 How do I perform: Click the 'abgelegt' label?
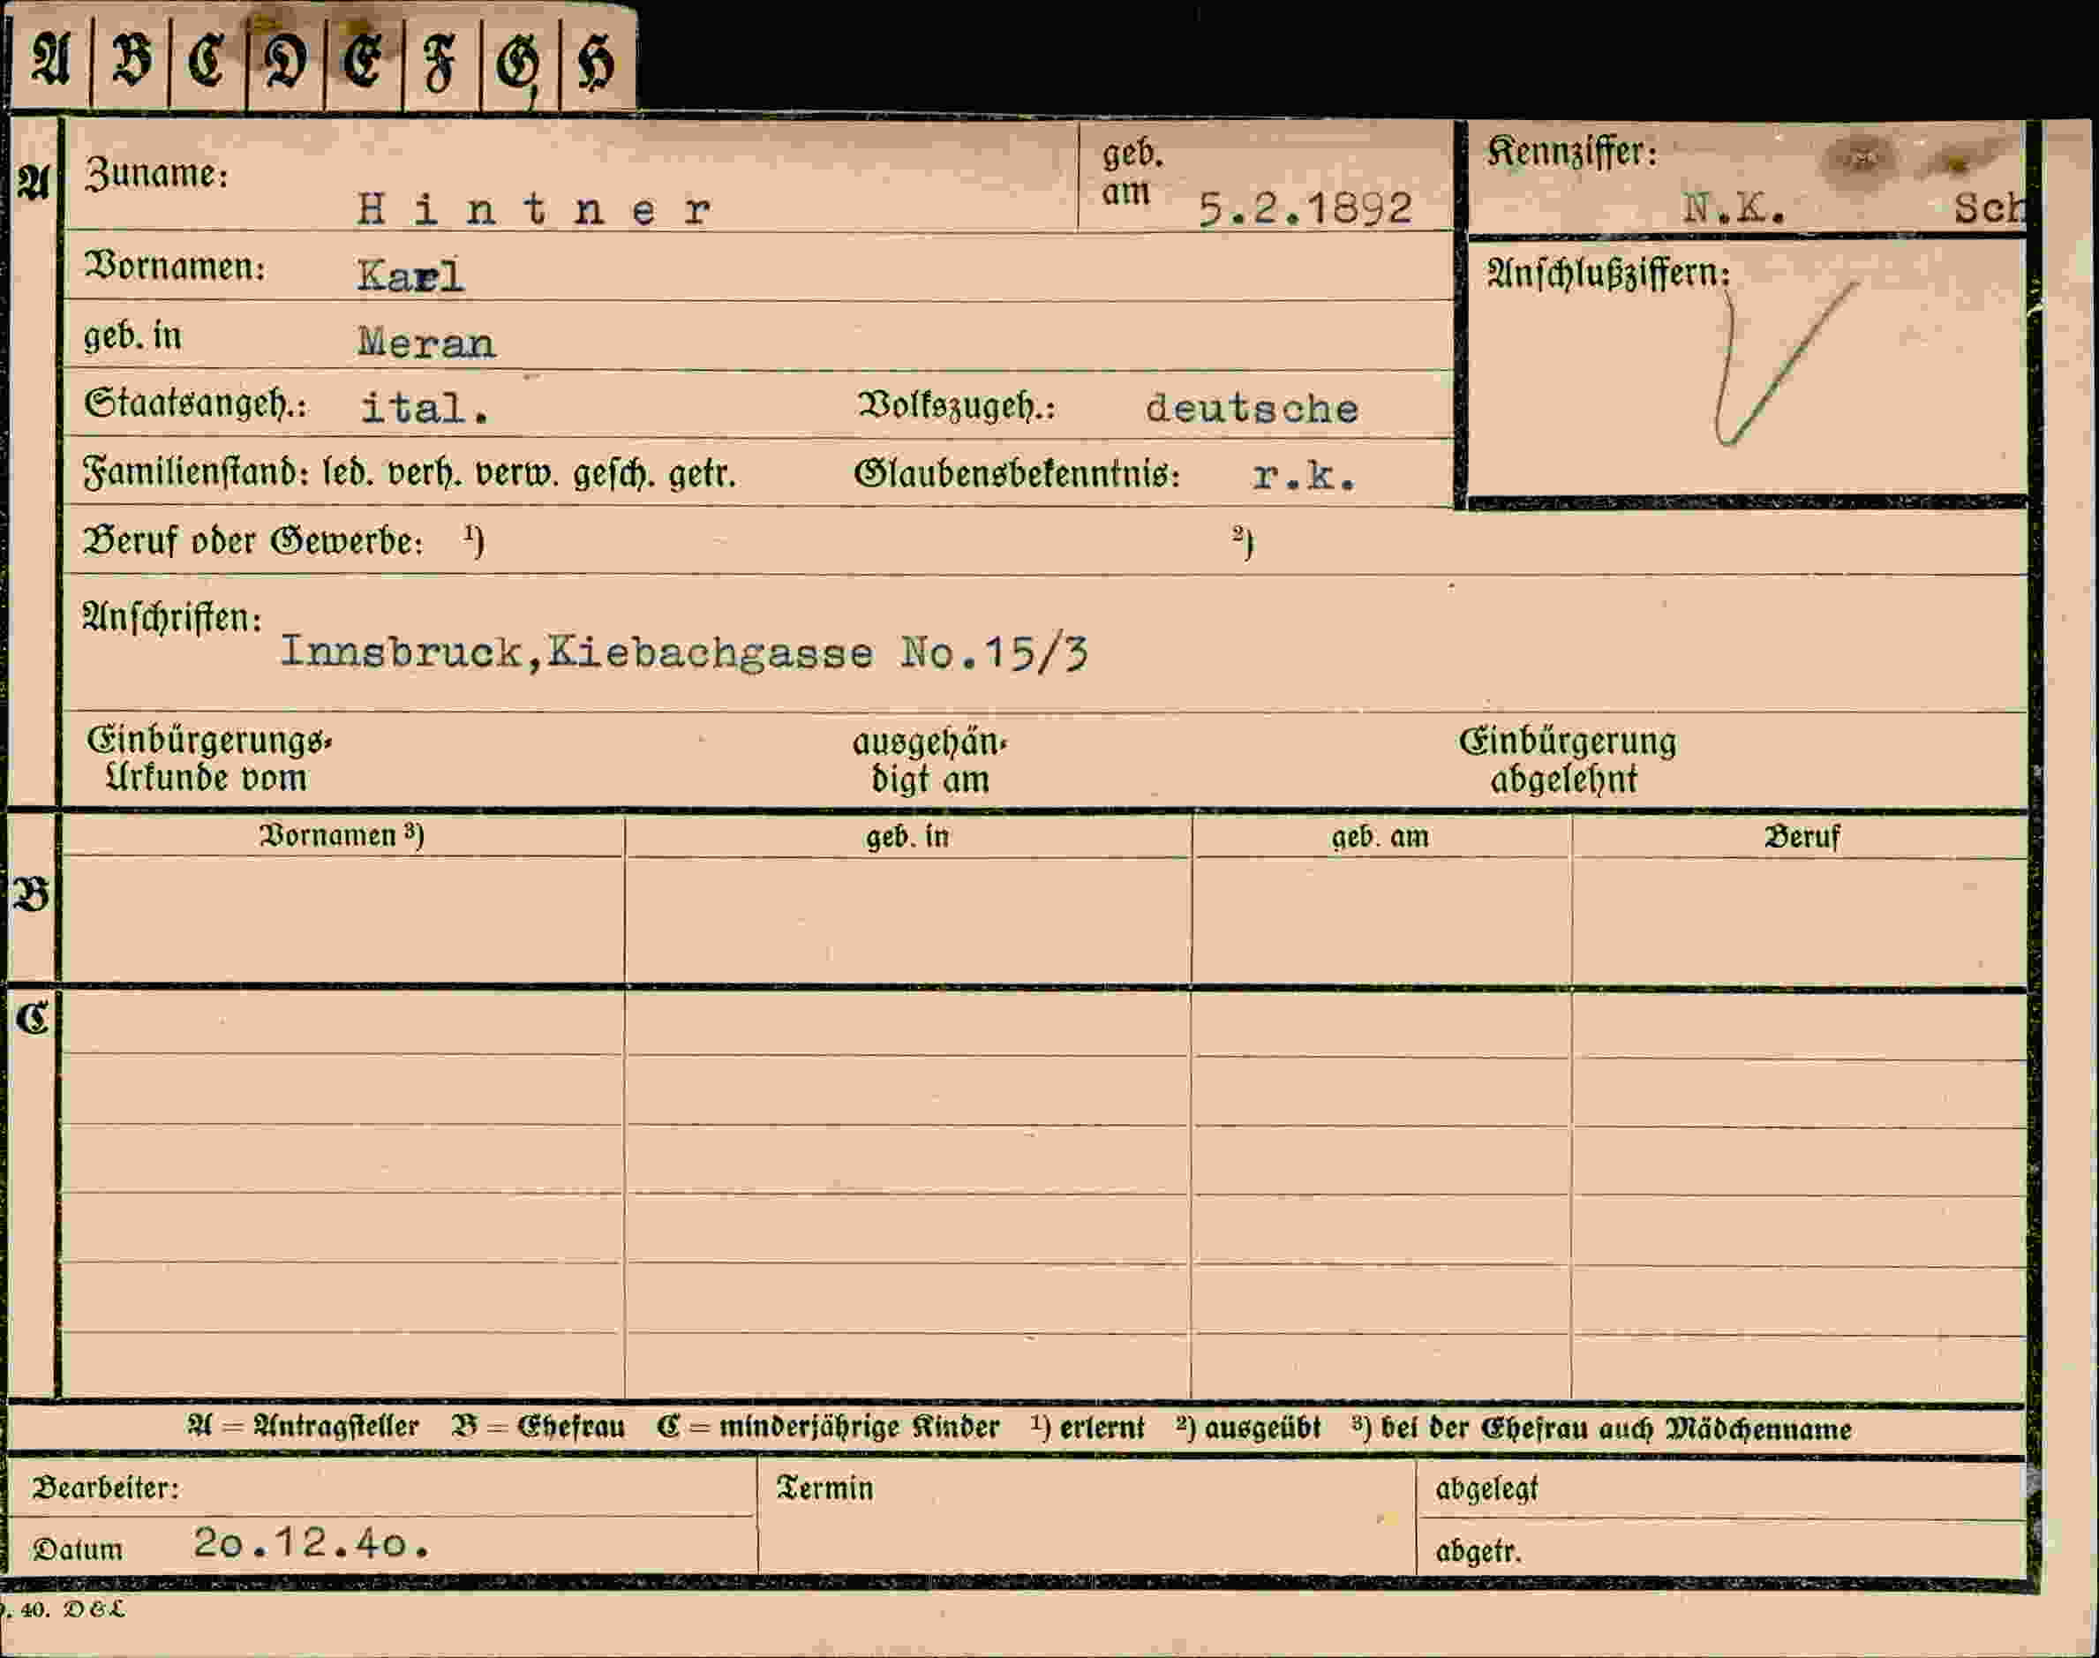pos(1486,1489)
